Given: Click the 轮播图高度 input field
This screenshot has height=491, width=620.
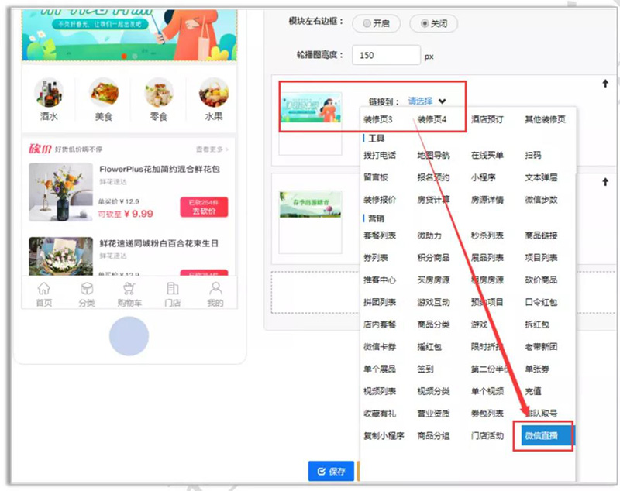Looking at the screenshot, I should pos(386,55).
